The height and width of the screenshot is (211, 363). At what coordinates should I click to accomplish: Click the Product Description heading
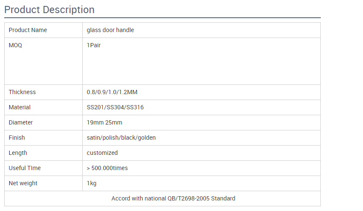49,10
